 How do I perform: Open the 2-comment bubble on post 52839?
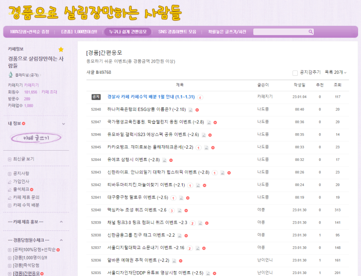pyautogui.click(x=192, y=224)
